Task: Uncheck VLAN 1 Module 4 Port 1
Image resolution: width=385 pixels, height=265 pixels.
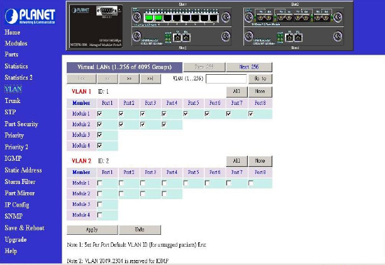Action: coord(99,146)
